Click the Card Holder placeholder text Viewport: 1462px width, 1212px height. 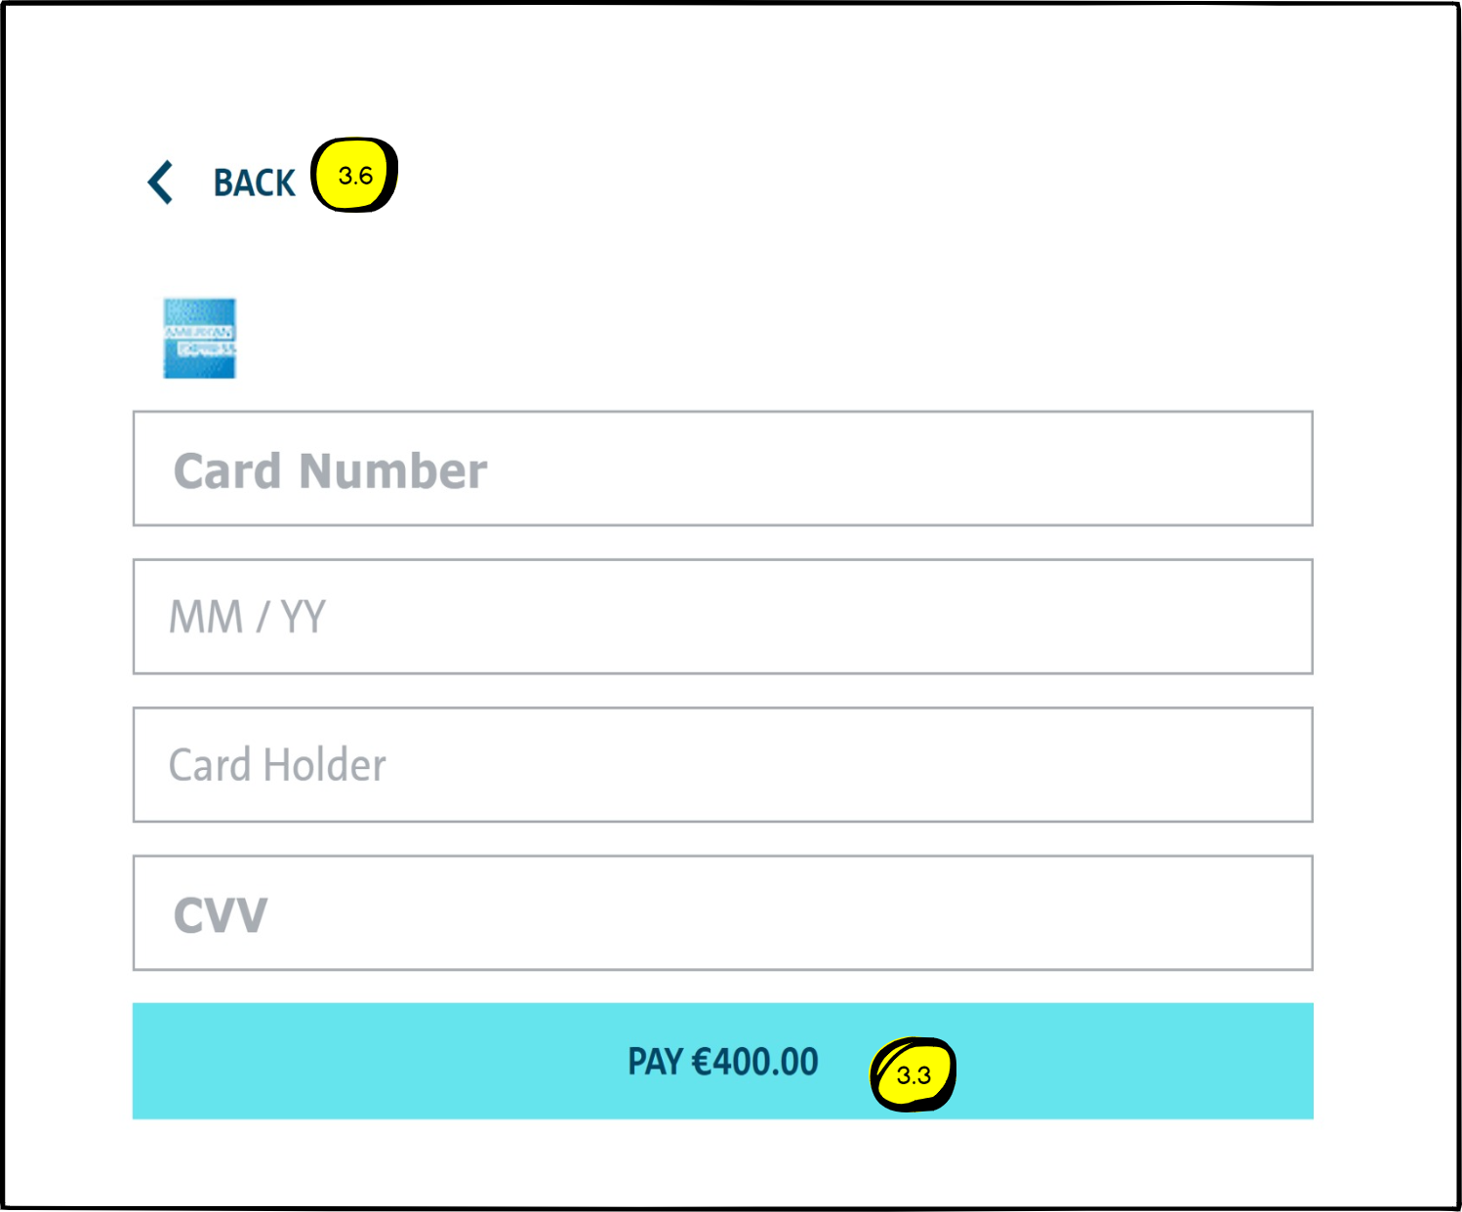277,765
